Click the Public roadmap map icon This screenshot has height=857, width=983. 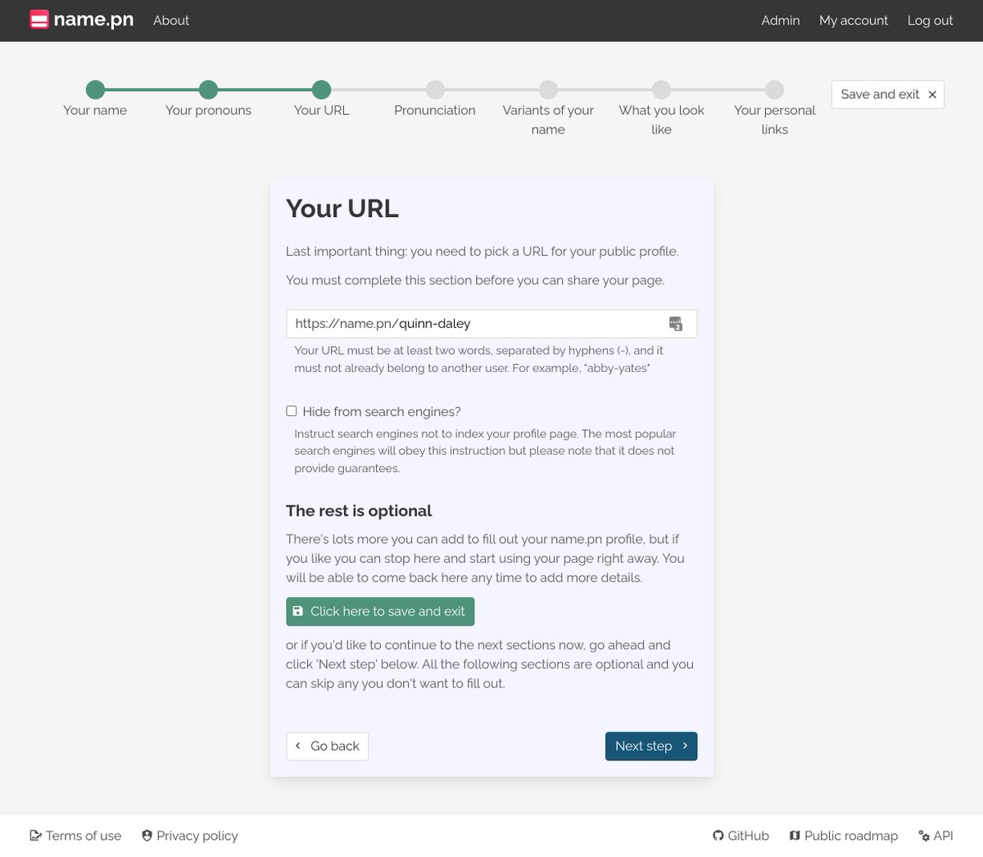tap(795, 836)
